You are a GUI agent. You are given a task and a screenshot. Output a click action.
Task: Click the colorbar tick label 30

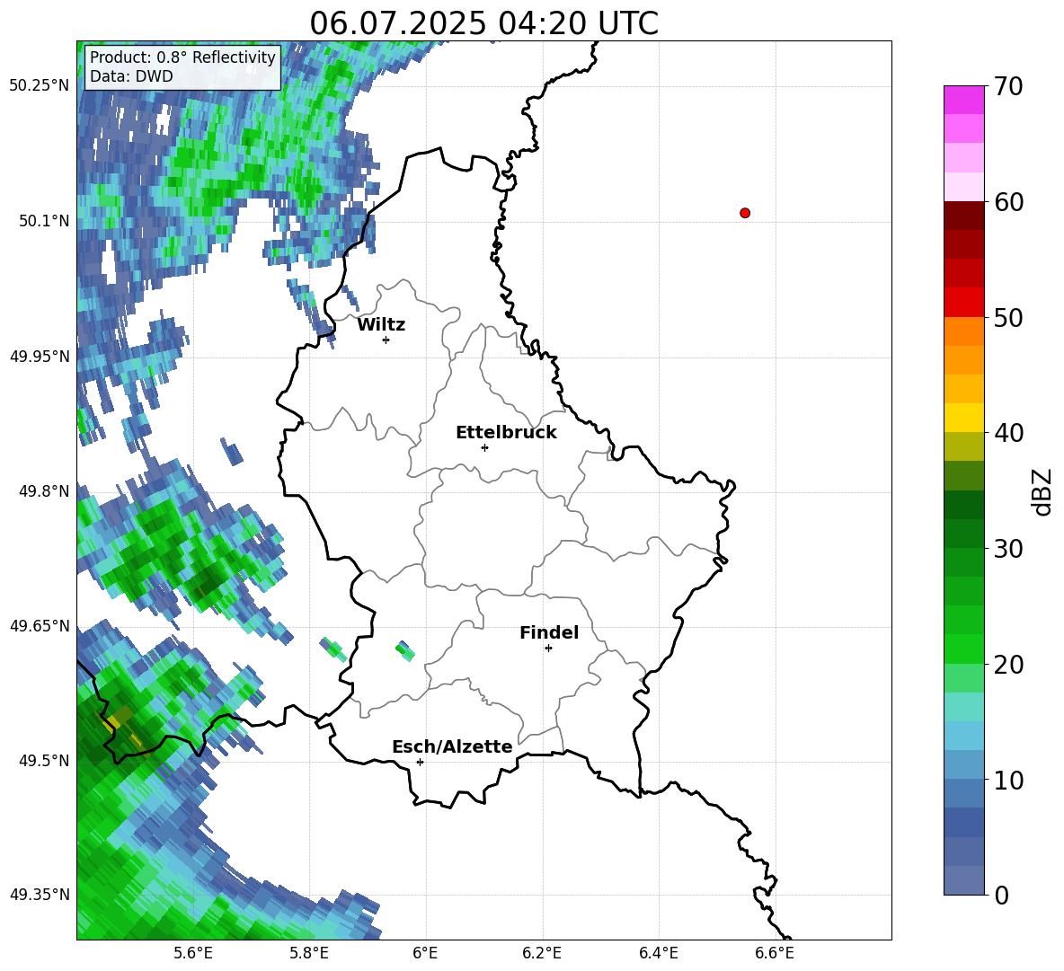click(1008, 549)
